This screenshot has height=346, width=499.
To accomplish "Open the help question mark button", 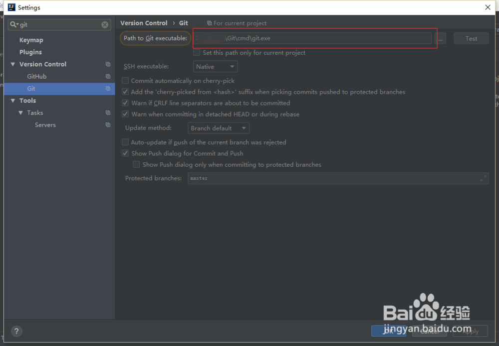I will (16, 332).
